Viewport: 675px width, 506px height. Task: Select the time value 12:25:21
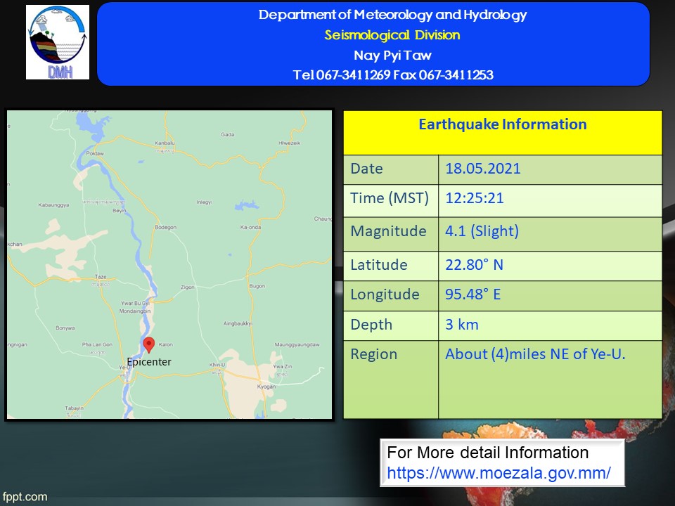coord(475,198)
